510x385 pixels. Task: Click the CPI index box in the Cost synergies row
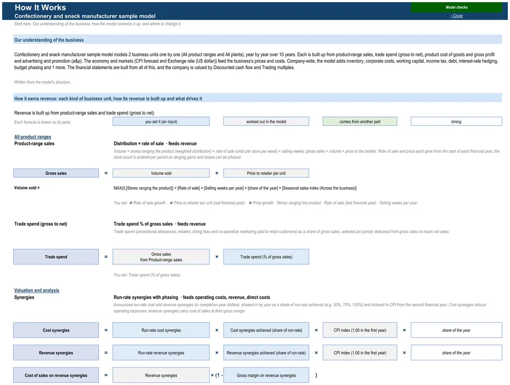point(360,330)
